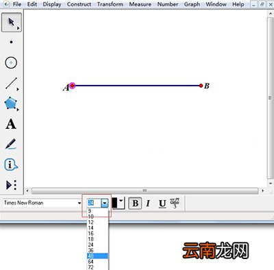Click label B next to the point
Screen dimensions: 274x270
click(207, 86)
